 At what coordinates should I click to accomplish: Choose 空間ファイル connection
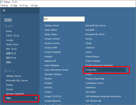11,53
